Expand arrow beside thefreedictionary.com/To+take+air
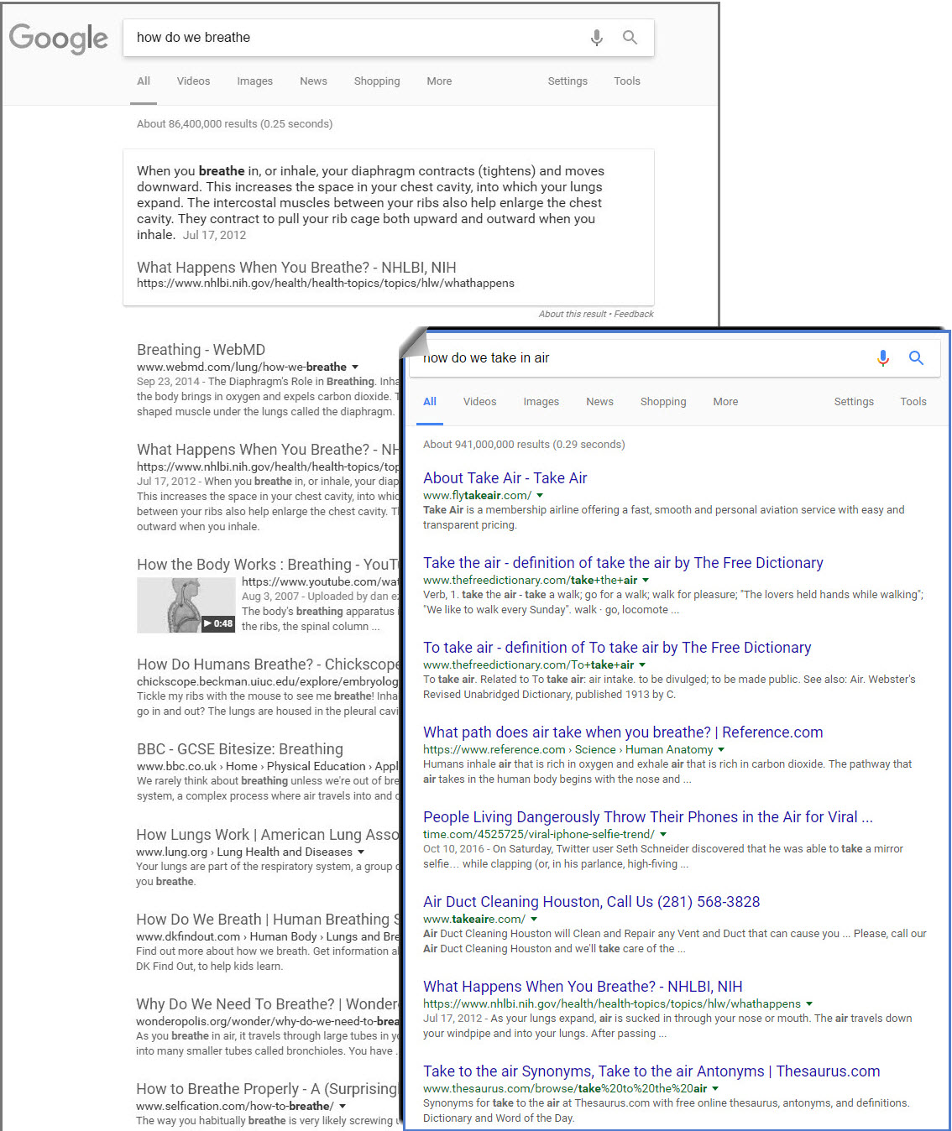 [x=642, y=665]
